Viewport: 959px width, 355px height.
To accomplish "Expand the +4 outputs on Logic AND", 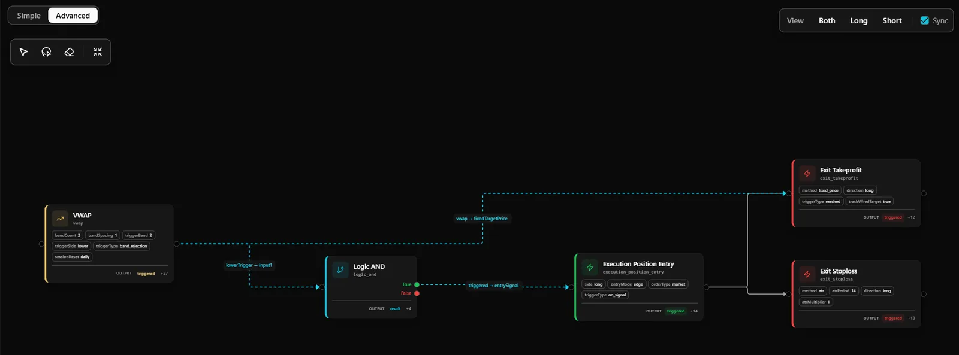I will 409,309.
